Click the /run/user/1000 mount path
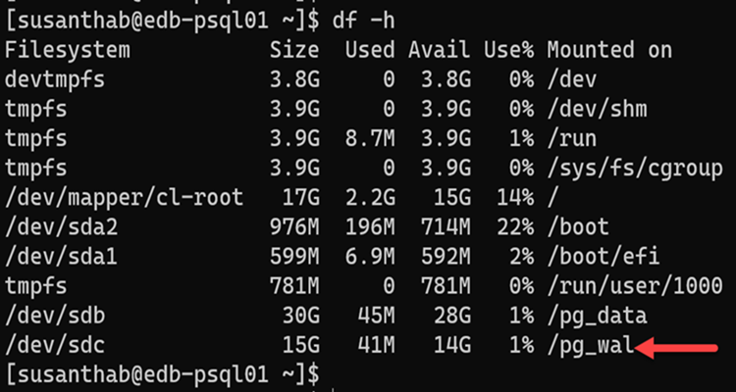 click(x=635, y=286)
